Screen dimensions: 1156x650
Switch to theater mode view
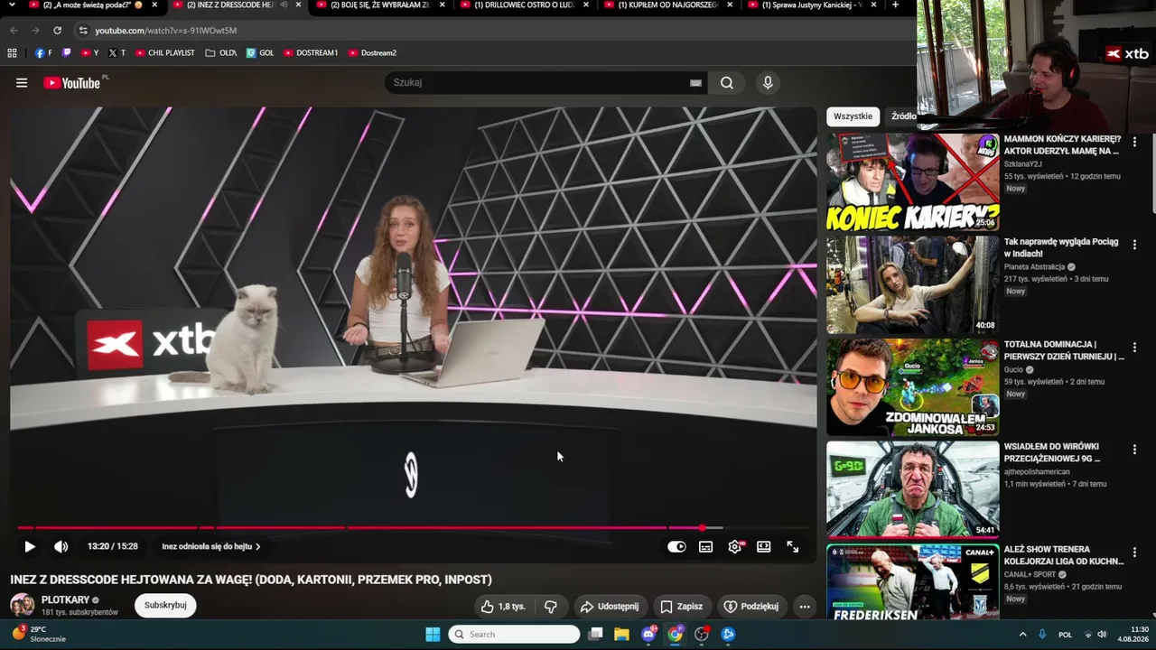point(764,546)
